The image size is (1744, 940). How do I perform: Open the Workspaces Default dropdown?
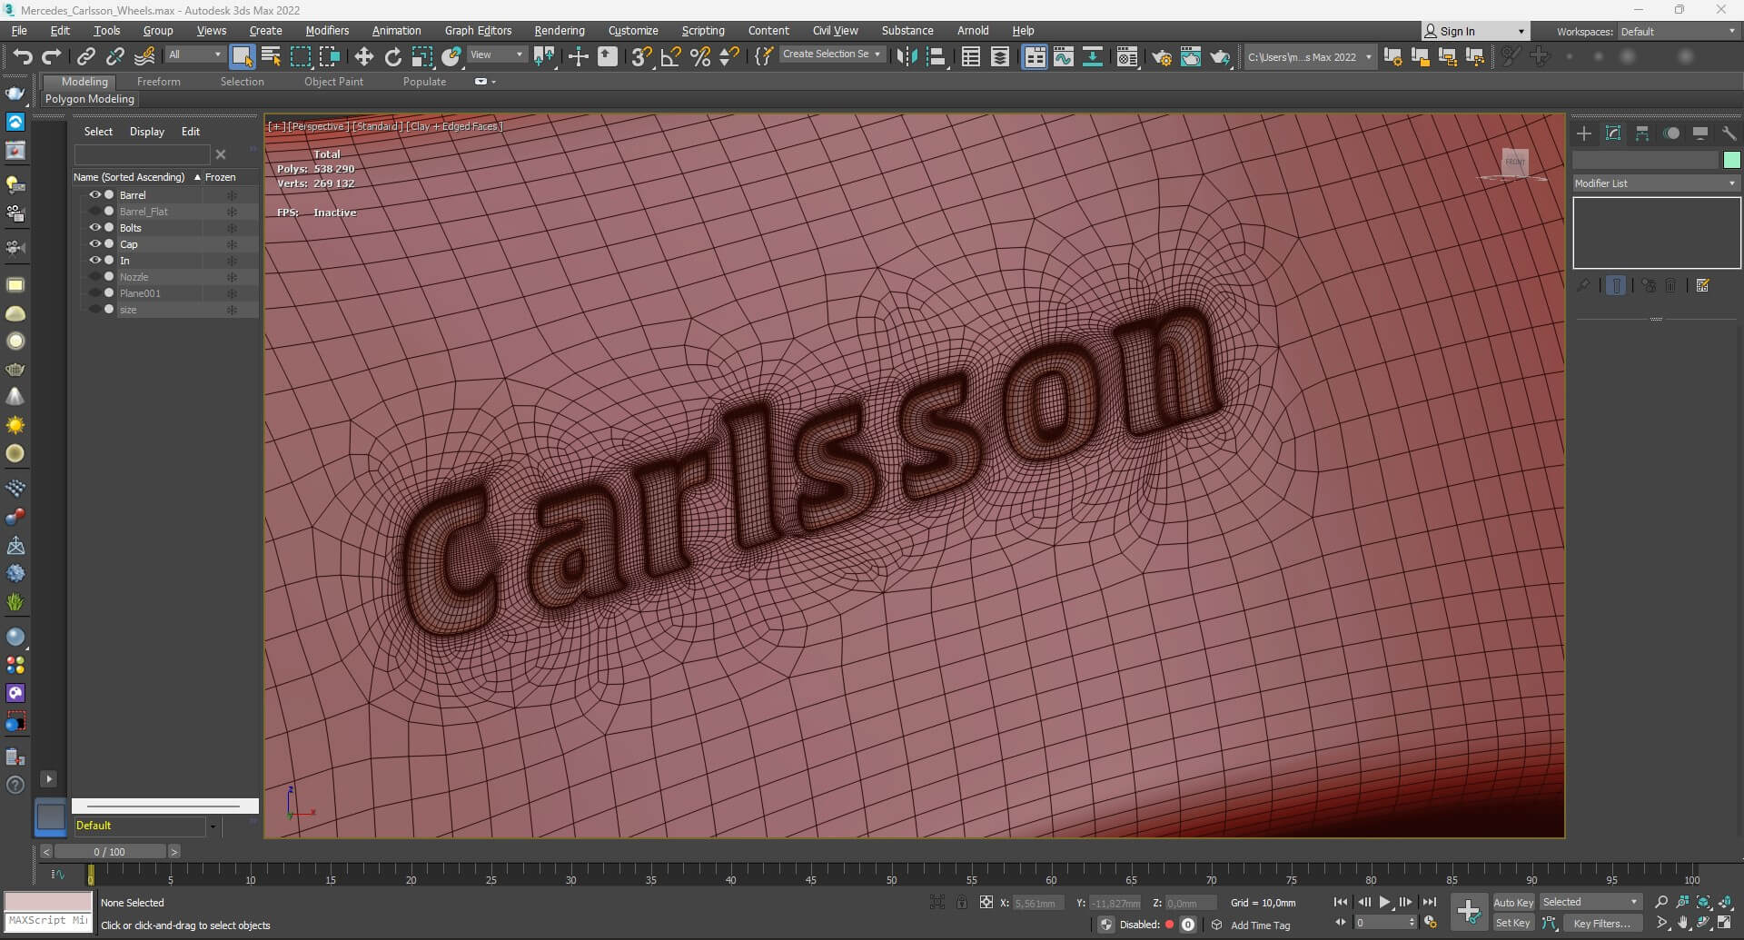[1678, 32]
